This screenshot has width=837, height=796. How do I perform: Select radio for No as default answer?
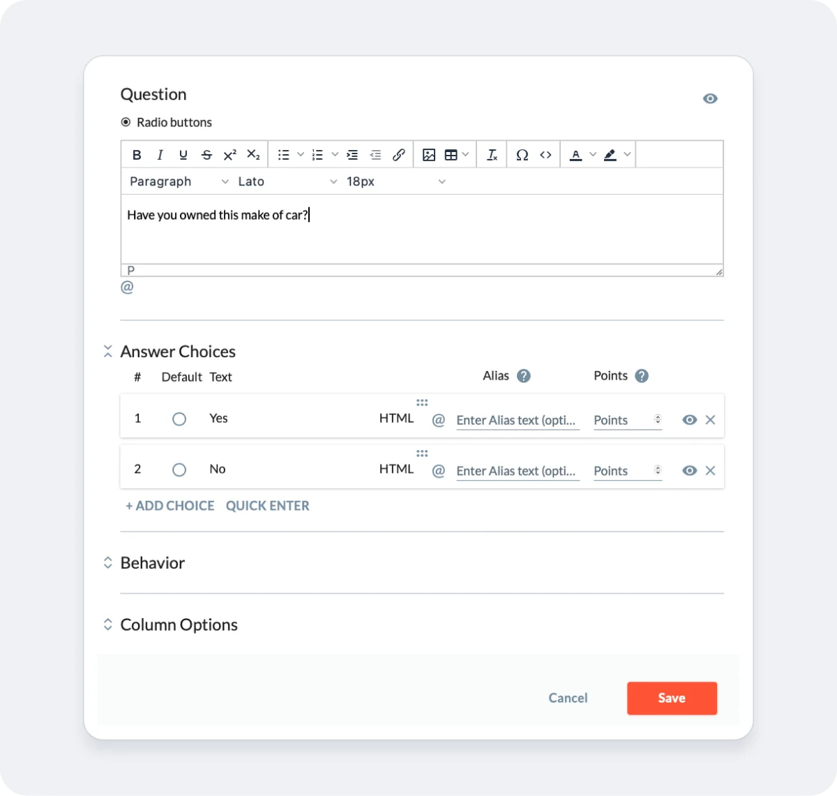point(179,470)
